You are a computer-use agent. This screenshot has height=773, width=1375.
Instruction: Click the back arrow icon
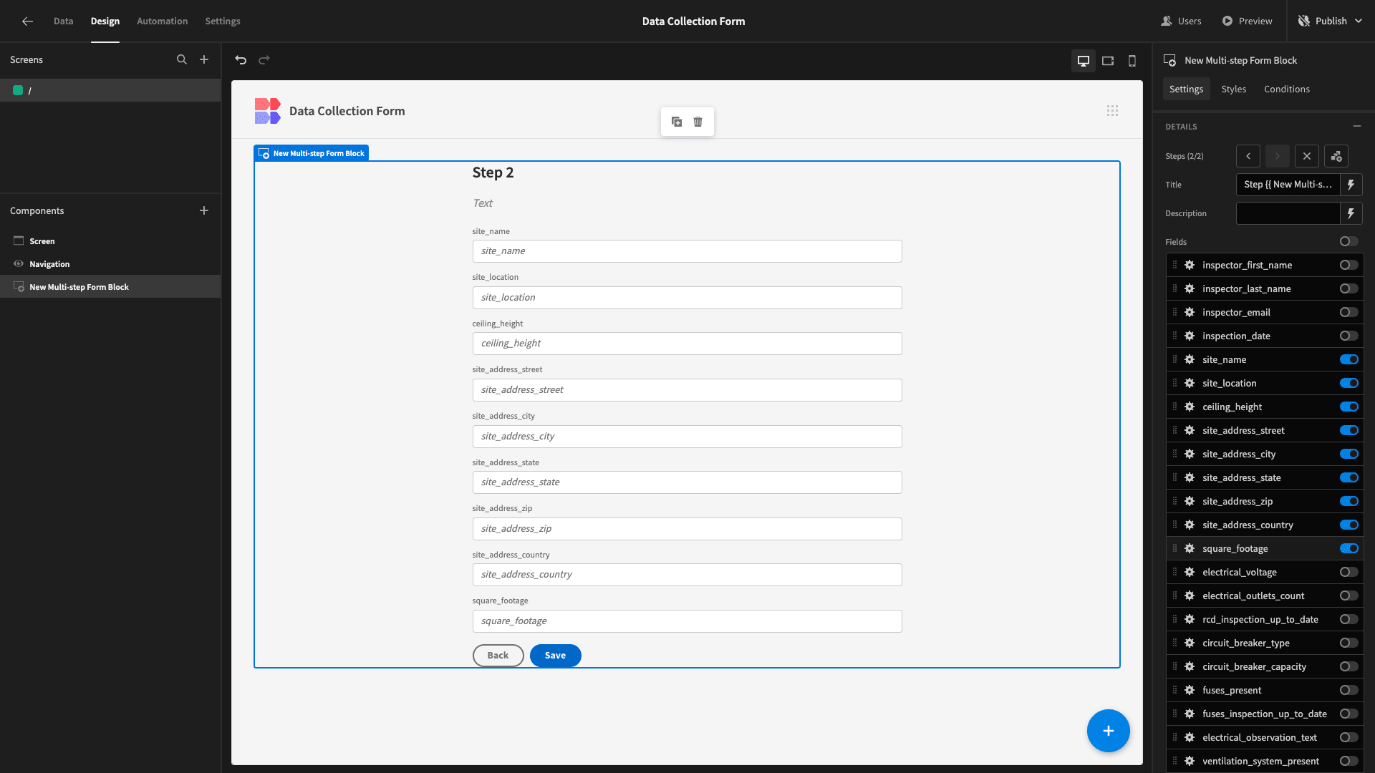(27, 21)
